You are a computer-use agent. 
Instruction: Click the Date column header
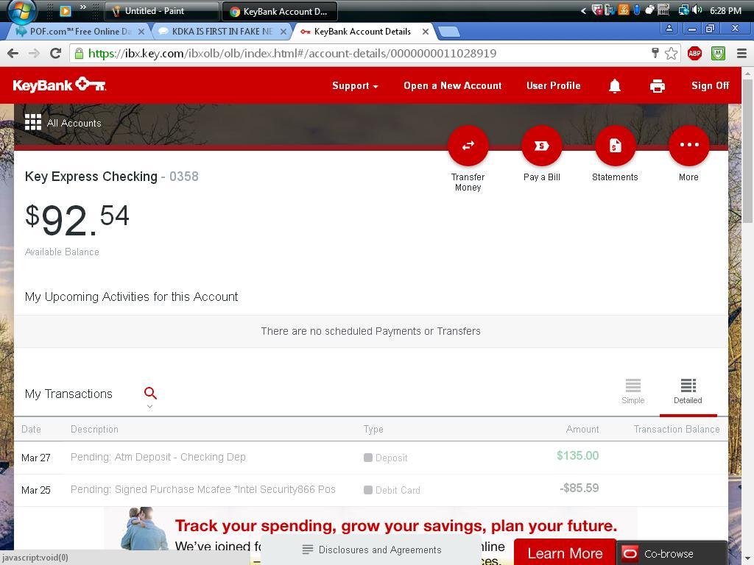point(31,429)
